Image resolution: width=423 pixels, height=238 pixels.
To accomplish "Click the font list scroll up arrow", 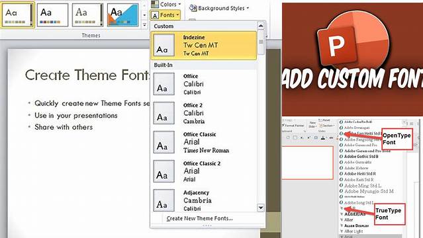I will pyautogui.click(x=261, y=26).
